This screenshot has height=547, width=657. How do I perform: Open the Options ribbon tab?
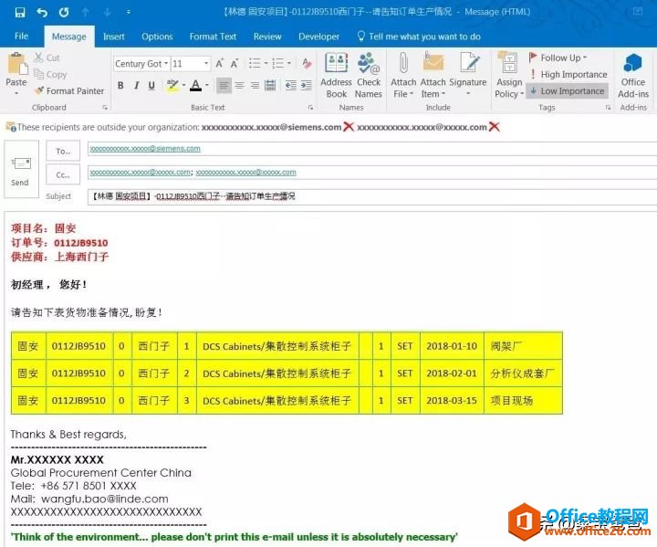click(157, 37)
